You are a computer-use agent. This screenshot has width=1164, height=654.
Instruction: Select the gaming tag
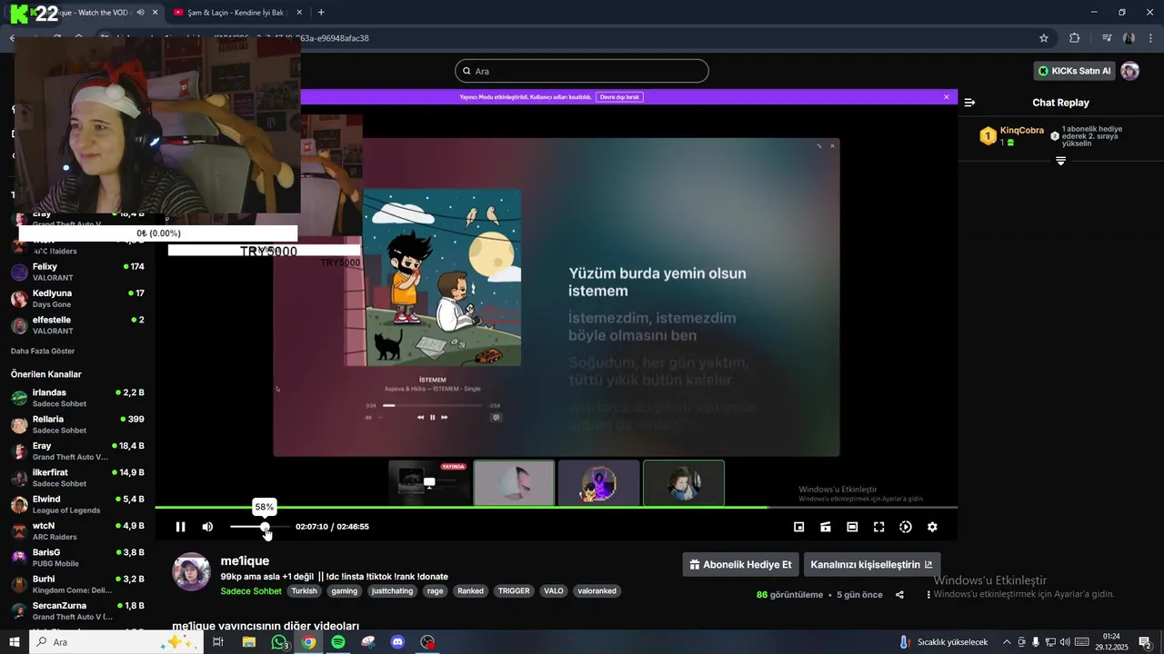pos(345,590)
